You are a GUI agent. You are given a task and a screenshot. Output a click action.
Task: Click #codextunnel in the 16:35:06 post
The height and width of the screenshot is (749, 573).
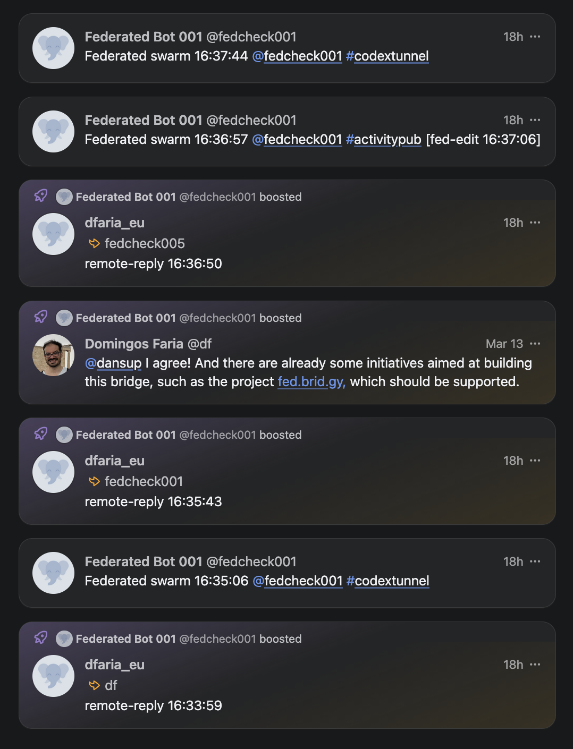[387, 581]
